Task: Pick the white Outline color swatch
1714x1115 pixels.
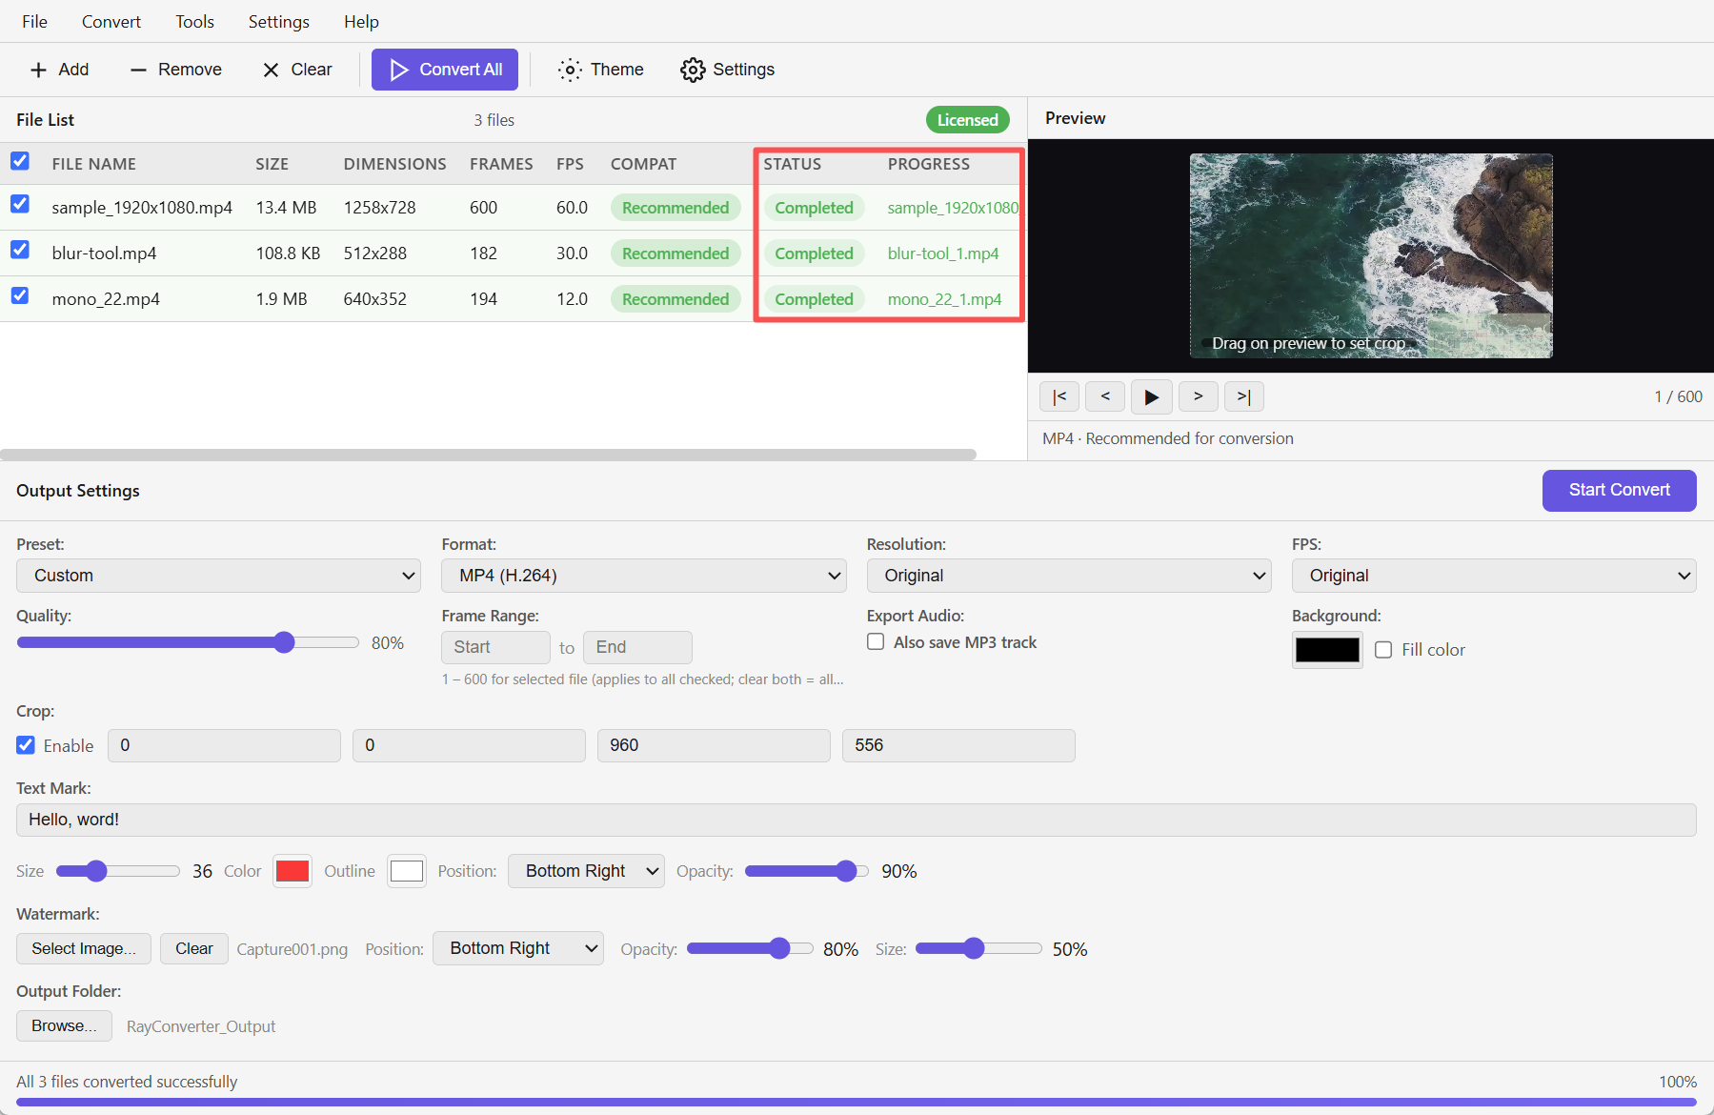Action: (407, 871)
